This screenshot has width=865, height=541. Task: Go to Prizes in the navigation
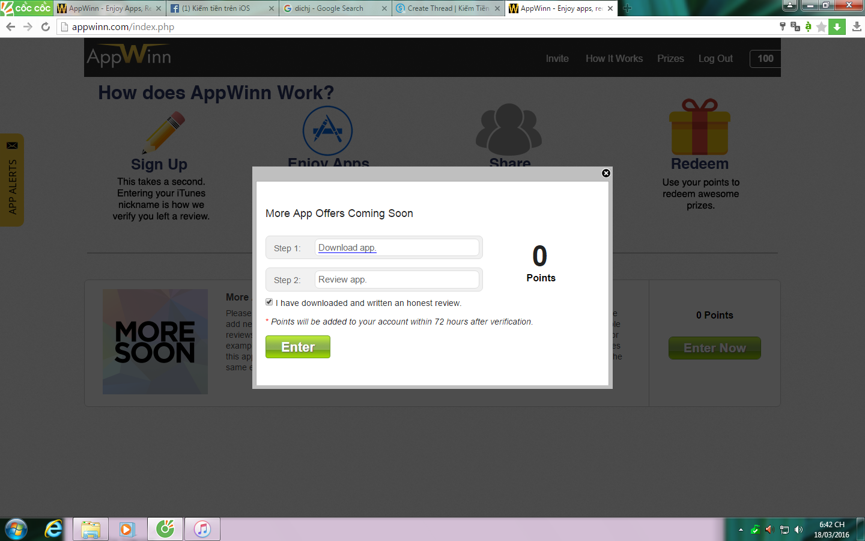point(670,58)
